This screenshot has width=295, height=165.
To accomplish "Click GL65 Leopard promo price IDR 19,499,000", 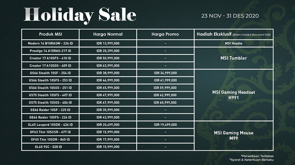I will 165,125.
